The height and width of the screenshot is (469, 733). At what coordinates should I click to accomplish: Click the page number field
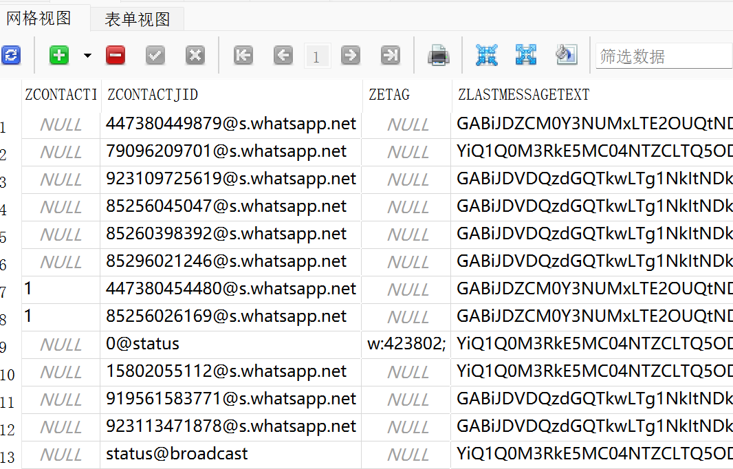pos(317,56)
